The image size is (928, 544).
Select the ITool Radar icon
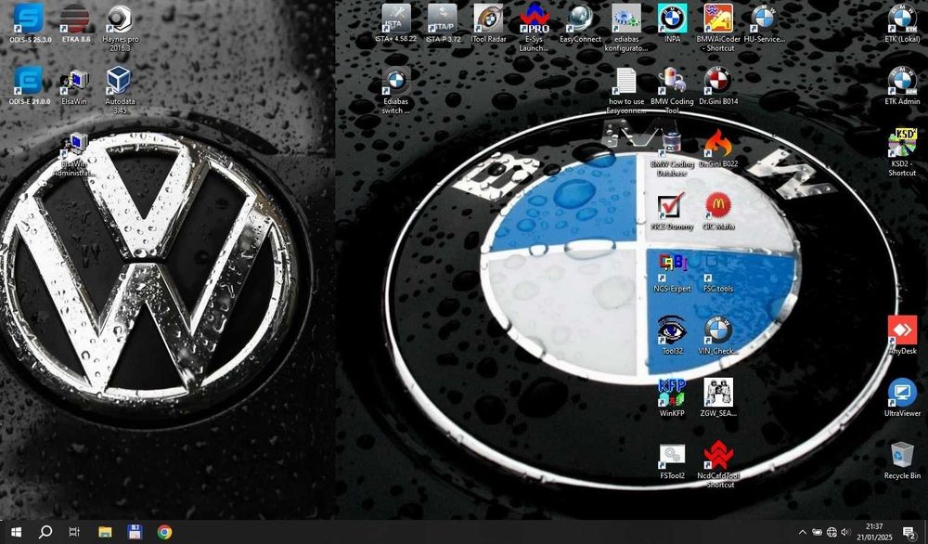pyautogui.click(x=488, y=19)
